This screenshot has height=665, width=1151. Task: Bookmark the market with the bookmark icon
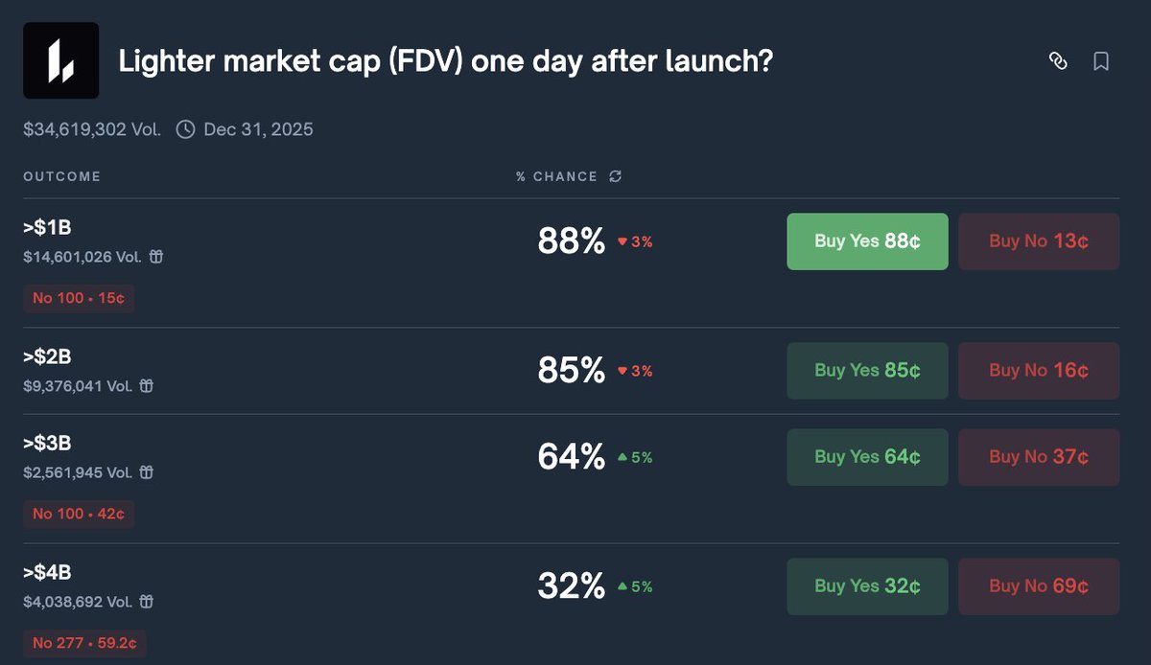pos(1100,60)
